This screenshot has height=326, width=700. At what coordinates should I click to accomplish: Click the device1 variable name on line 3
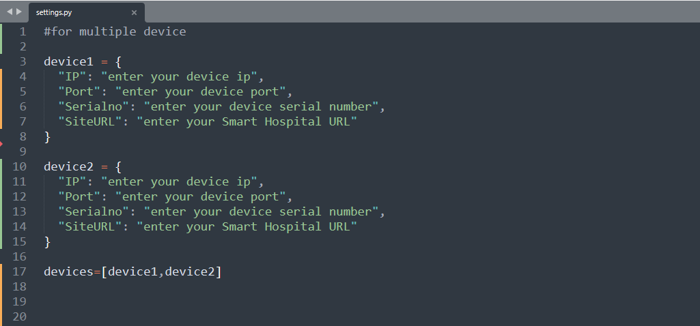[x=68, y=61]
